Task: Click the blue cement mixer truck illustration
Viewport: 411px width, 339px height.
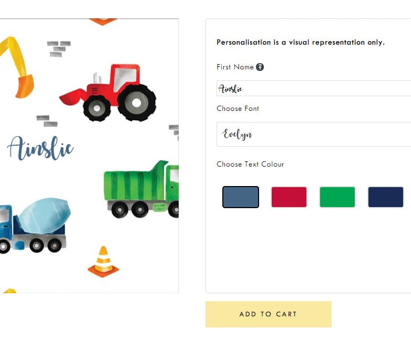Action: 35,226
